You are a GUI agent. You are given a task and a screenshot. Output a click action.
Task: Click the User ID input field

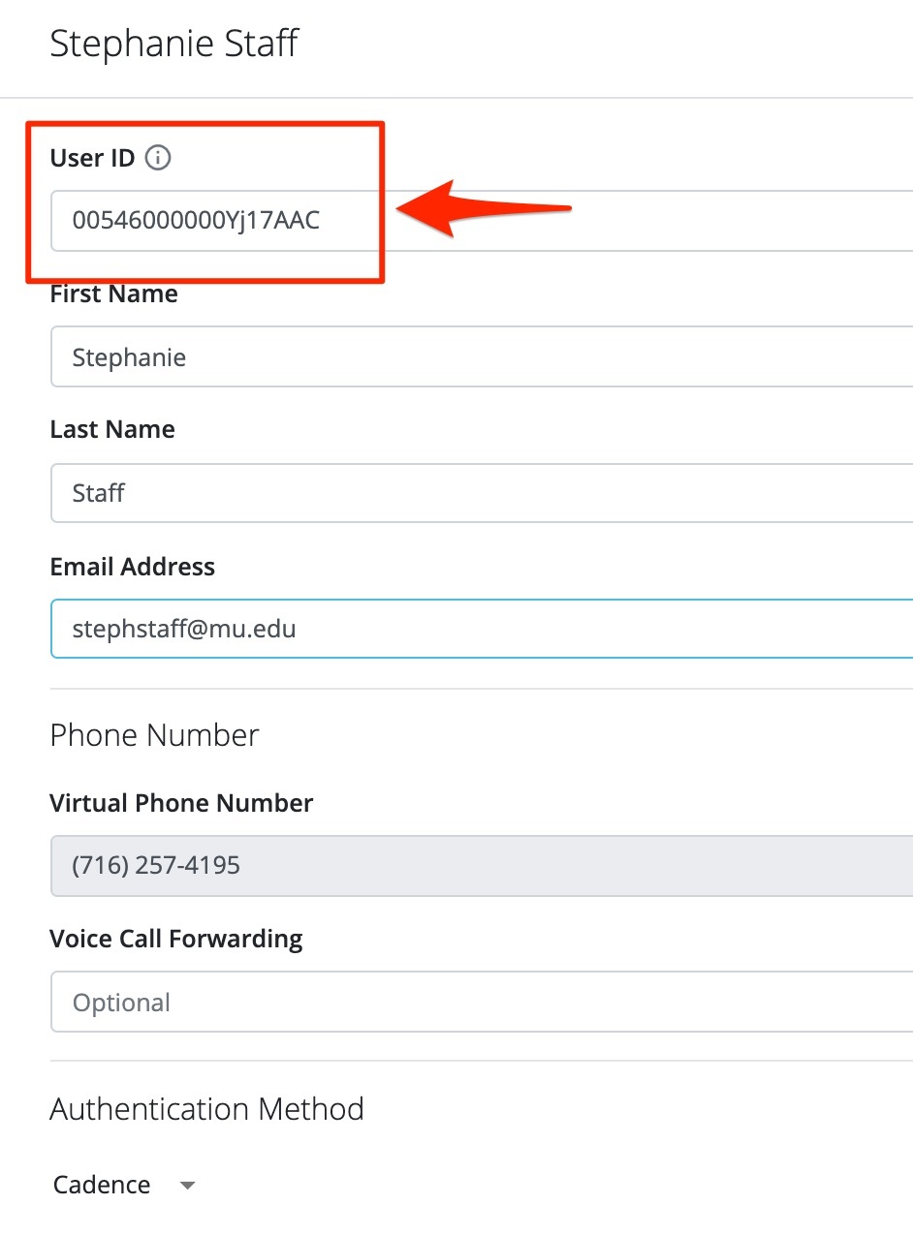click(213, 221)
